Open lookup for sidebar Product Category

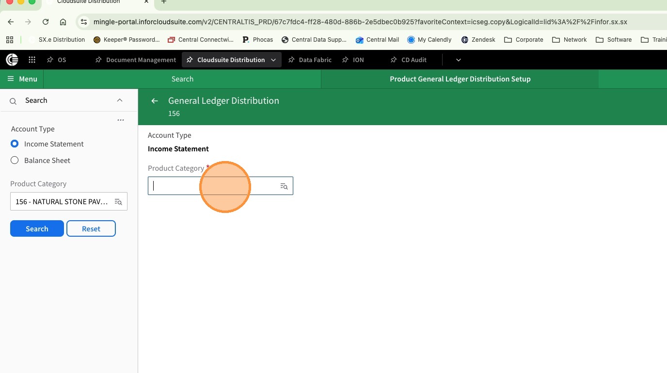118,202
